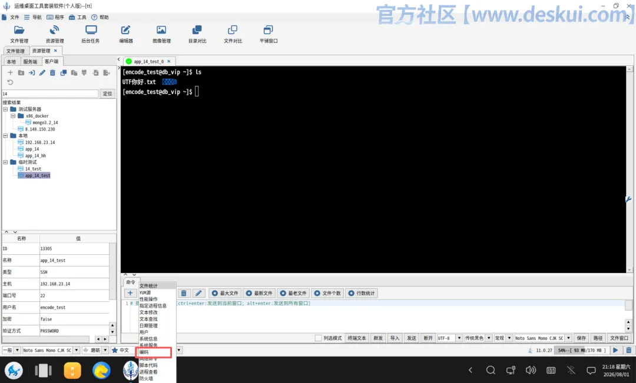This screenshot has width=636, height=383.
Task: Click the 断开 disconnect button
Action: 428,338
